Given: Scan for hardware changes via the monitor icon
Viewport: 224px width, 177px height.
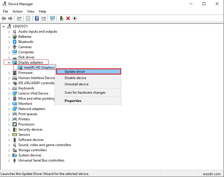Looking at the screenshot, I should pyautogui.click(x=53, y=18).
